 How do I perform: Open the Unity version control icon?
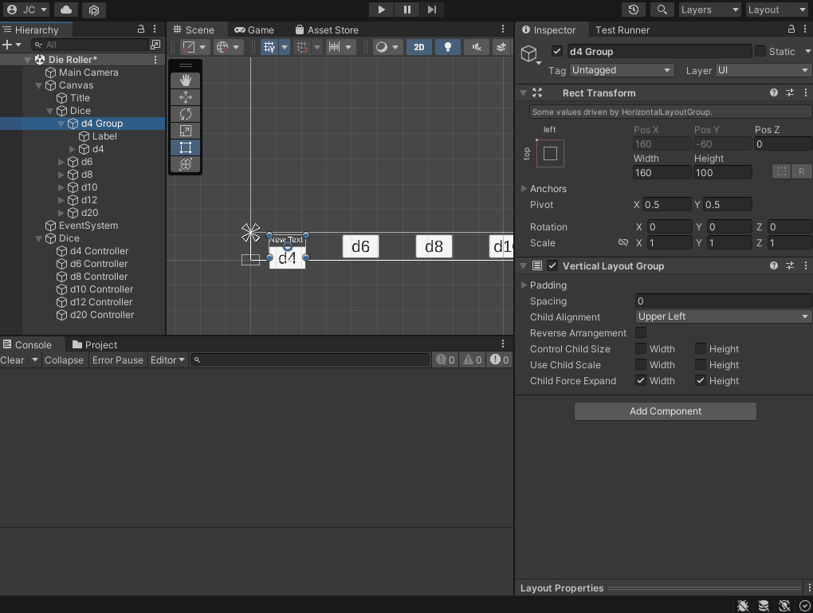pos(94,10)
